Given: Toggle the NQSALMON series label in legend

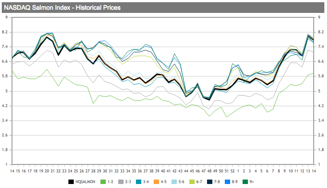Looking at the screenshot, I should pos(85,182).
